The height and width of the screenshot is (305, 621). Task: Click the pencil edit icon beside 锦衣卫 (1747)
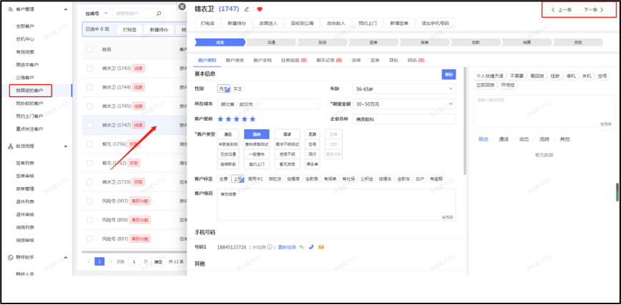247,9
